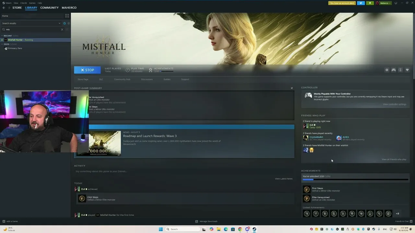
Task: Open the View menu
Action: [16, 3]
